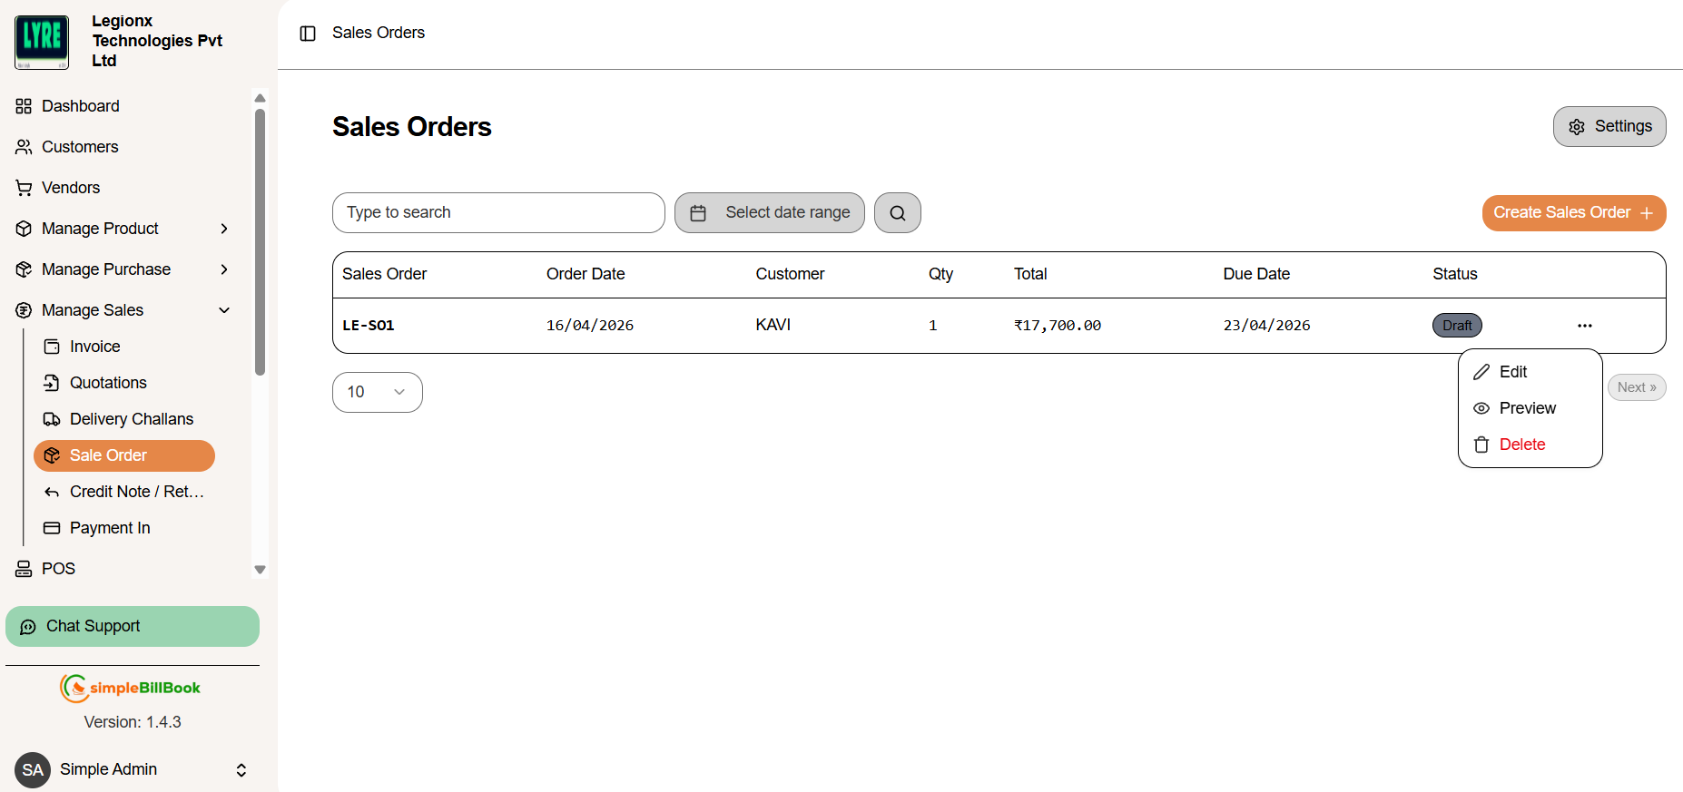
Task: Click the Chat Support bubble icon
Action: coord(28,627)
